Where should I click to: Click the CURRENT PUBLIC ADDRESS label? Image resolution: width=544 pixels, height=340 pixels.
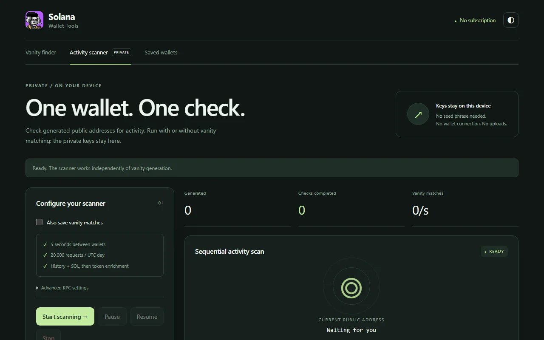351,320
